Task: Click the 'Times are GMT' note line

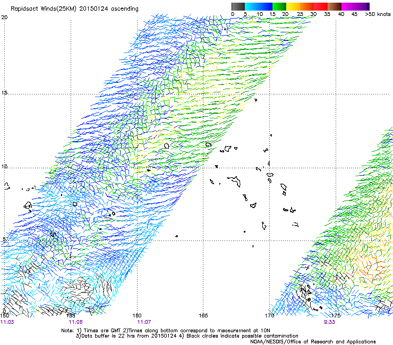Action: pyautogui.click(x=166, y=331)
